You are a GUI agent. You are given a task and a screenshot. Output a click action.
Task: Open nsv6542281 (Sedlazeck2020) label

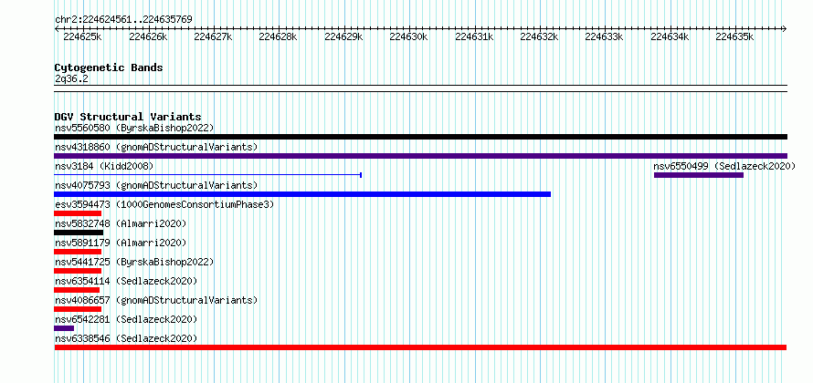[126, 319]
